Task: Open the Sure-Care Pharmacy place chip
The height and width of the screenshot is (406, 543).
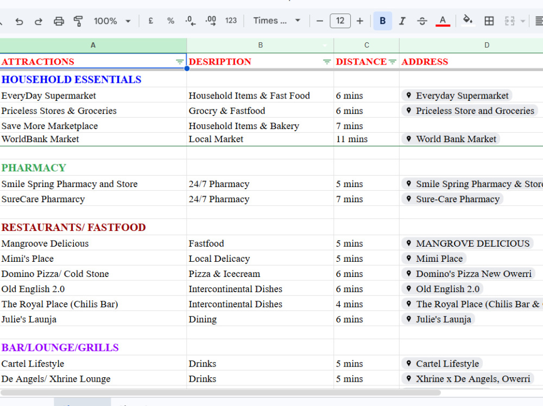Action: click(452, 199)
